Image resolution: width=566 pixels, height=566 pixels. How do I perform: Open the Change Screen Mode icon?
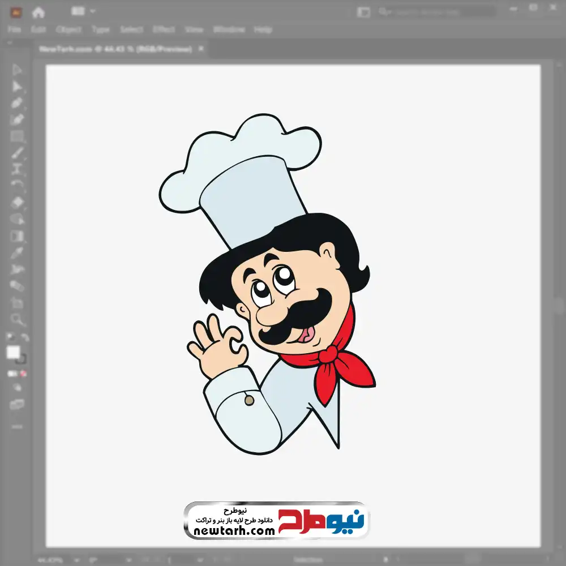point(17,405)
